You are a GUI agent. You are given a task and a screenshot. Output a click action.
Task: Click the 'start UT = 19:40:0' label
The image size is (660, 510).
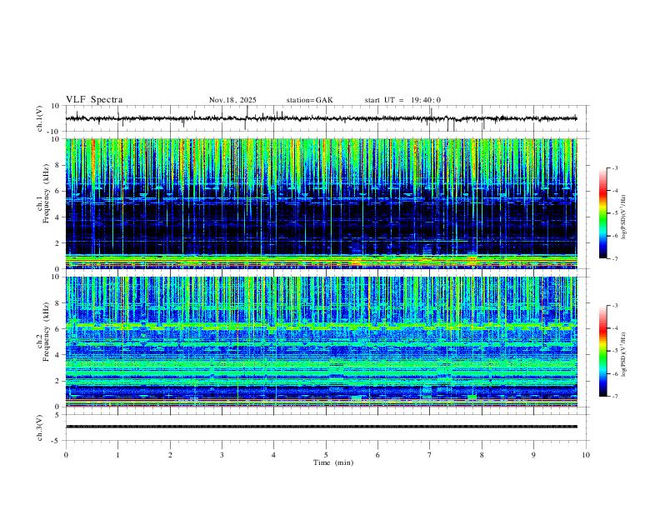[x=402, y=100]
